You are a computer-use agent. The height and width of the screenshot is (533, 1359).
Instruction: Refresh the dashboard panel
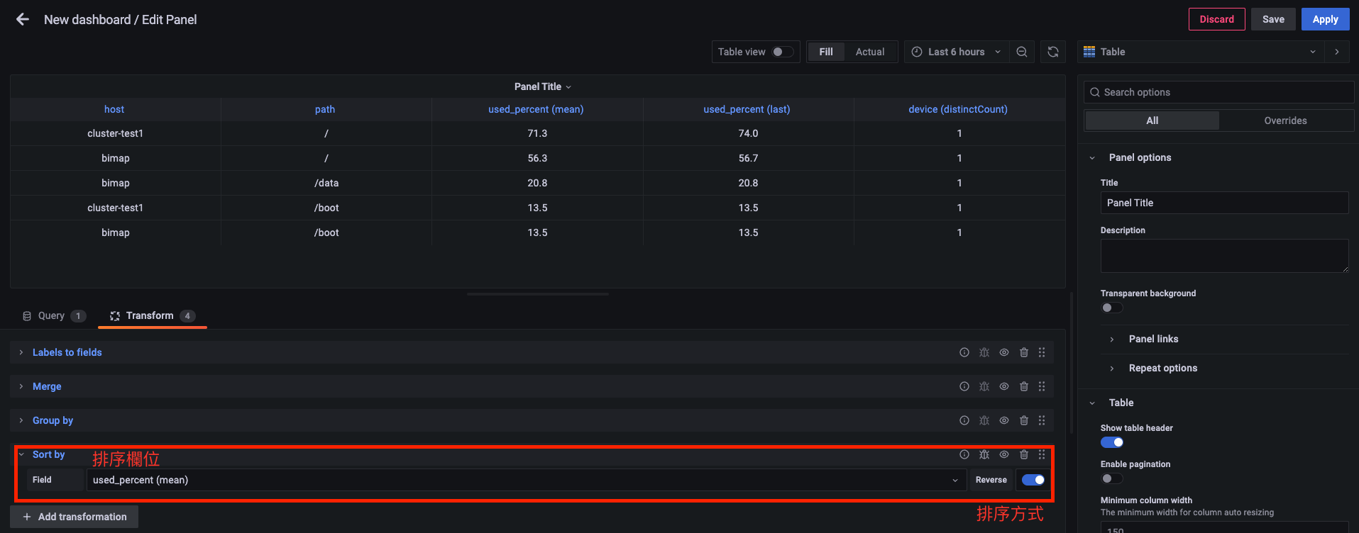[x=1053, y=52]
